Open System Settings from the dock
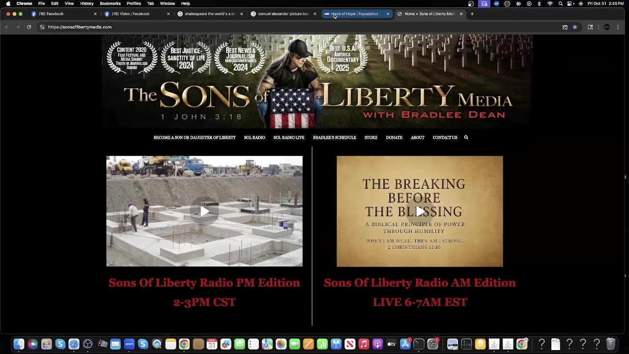The width and height of the screenshot is (629, 354). tap(432, 344)
